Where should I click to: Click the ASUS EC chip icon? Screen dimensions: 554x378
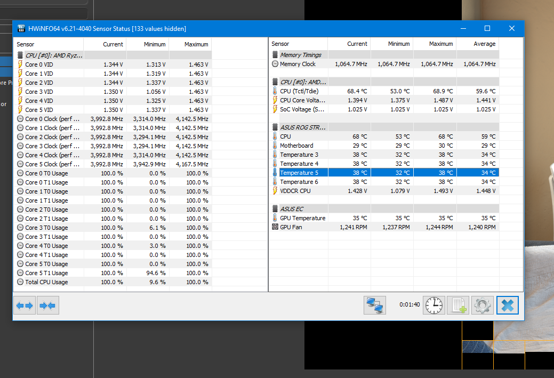[275, 209]
